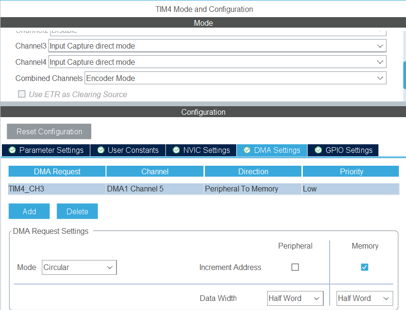This screenshot has width=406, height=310.
Task: Click the green check icon on DMA Settings
Action: point(247,150)
